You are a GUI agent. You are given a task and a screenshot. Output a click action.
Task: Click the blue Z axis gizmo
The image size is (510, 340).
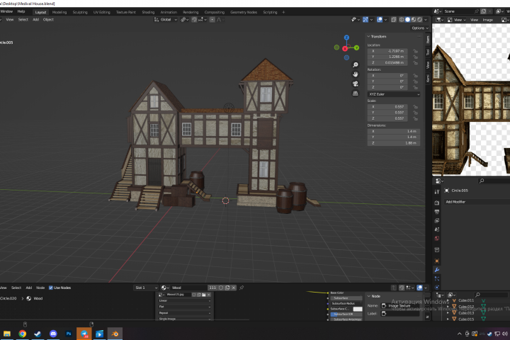(x=346, y=38)
